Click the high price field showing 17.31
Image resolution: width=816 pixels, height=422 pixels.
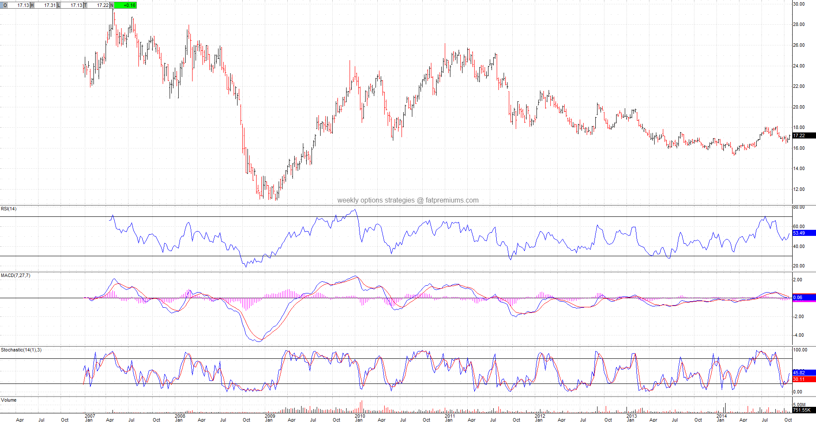click(45, 5)
